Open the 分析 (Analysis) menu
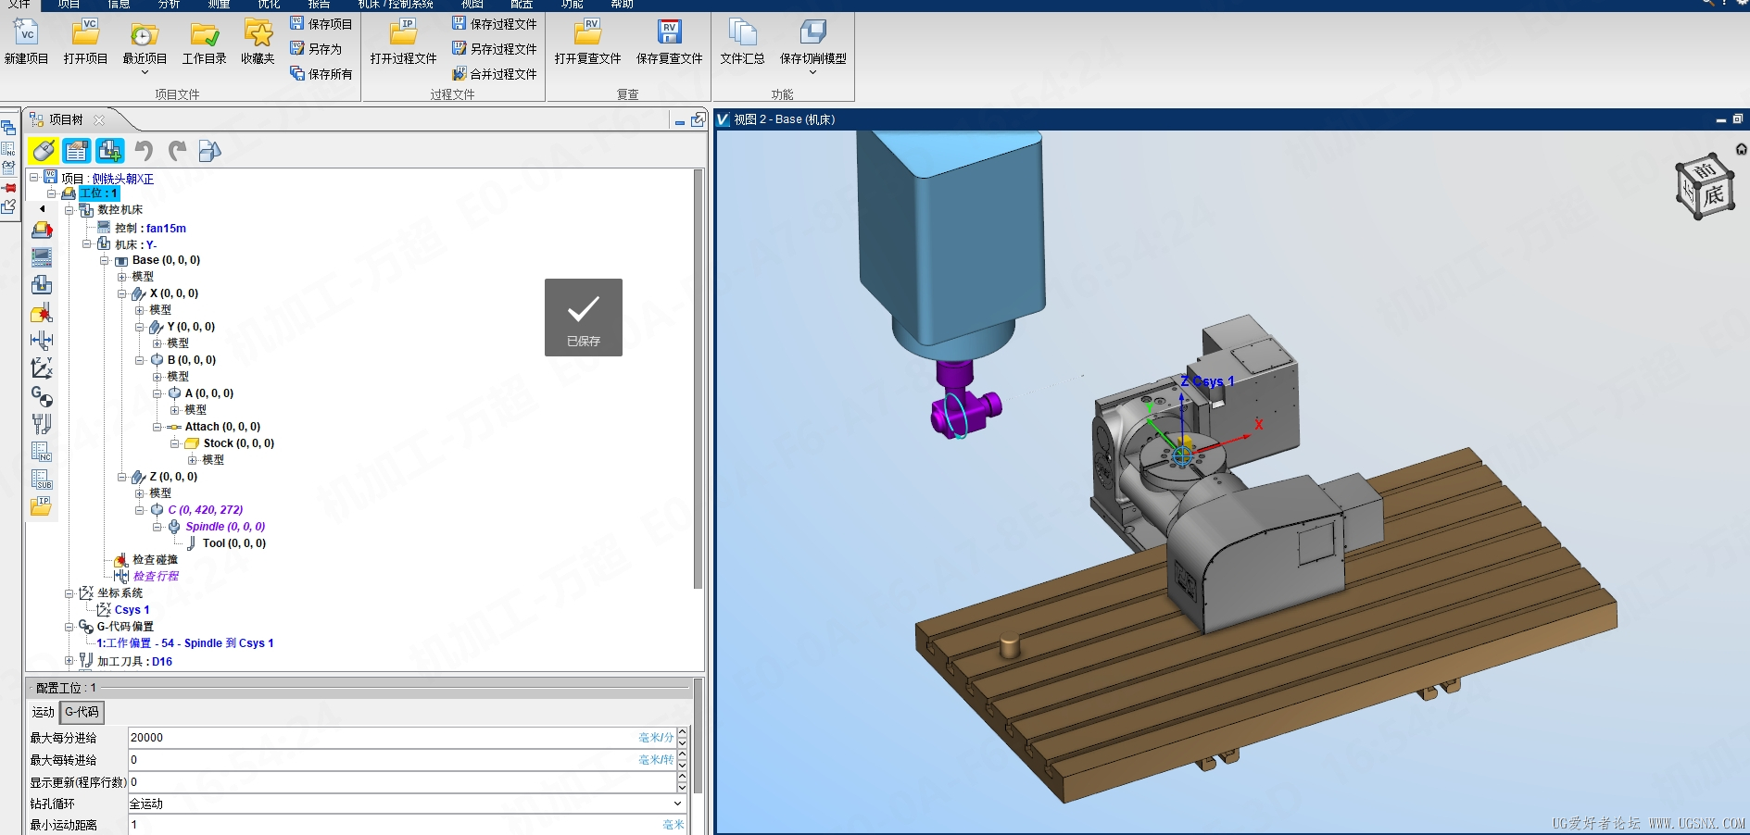Screen dimensions: 1750x835 pyautogui.click(x=169, y=5)
